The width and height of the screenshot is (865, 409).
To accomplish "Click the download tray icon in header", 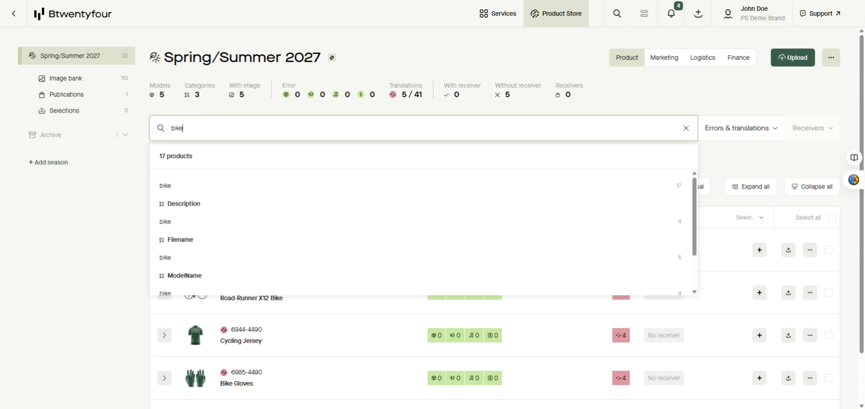I will point(698,13).
